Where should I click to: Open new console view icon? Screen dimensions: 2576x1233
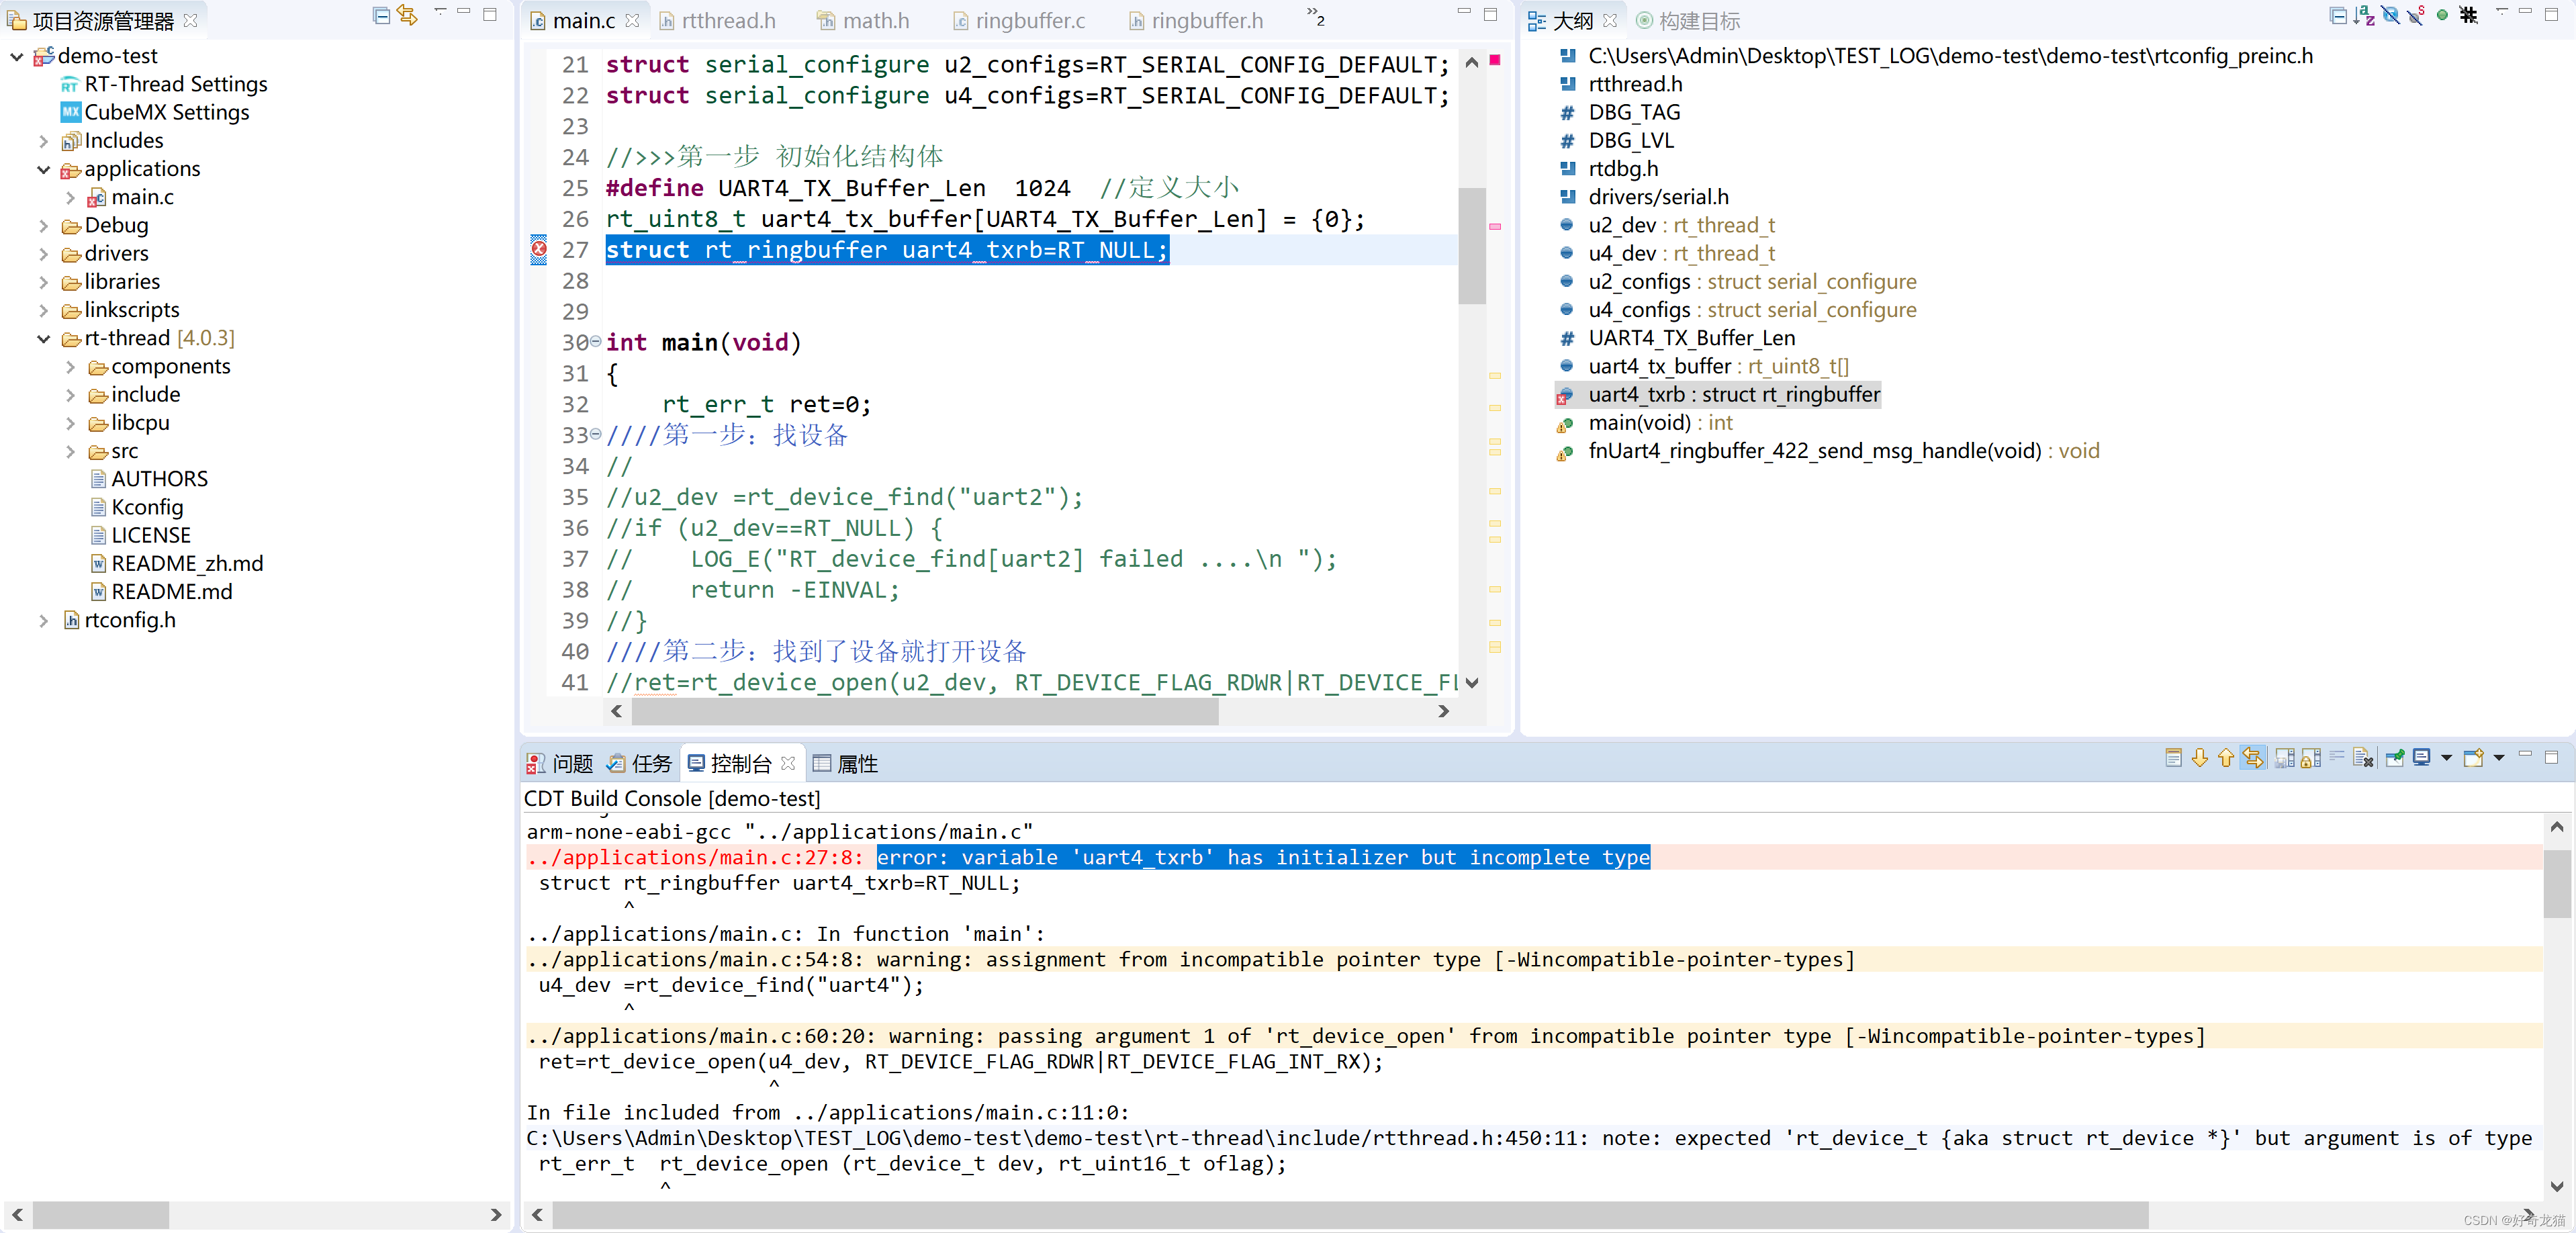coord(2474,758)
